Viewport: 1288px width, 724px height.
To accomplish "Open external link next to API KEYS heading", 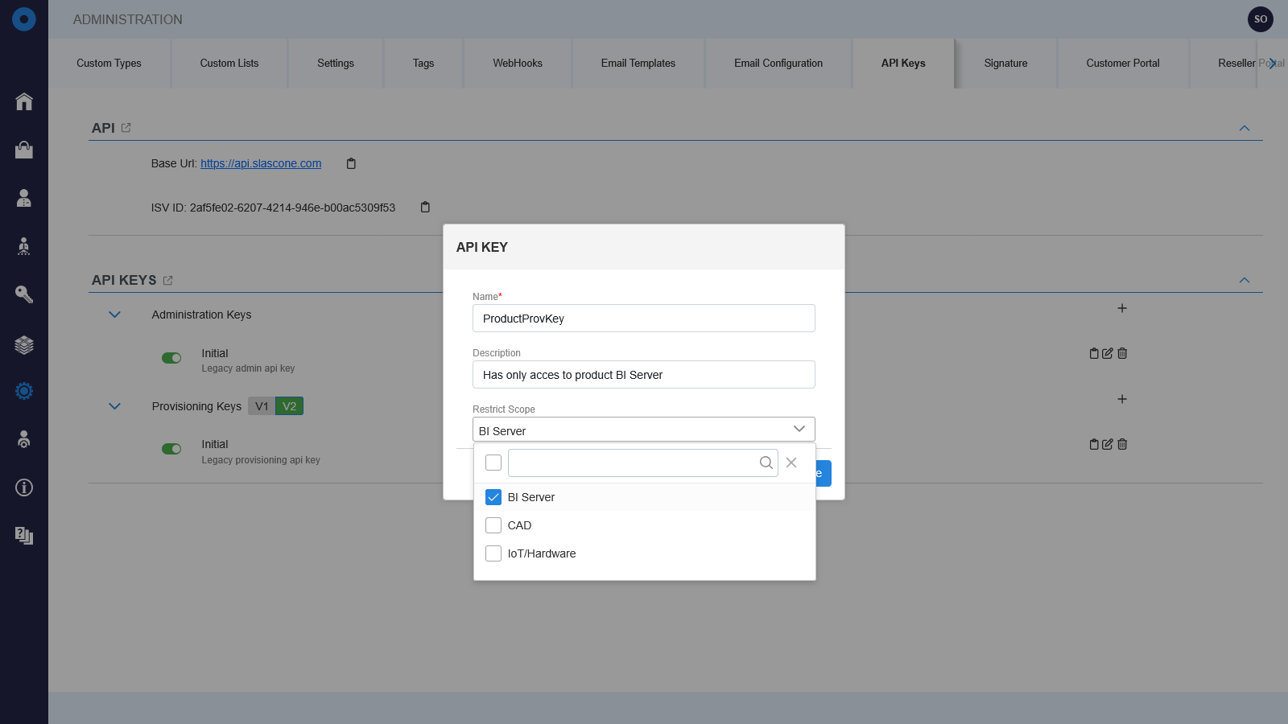I will pyautogui.click(x=167, y=281).
